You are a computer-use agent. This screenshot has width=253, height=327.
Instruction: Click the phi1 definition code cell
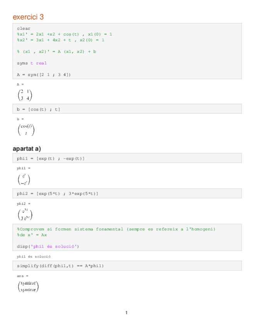click(x=51, y=158)
